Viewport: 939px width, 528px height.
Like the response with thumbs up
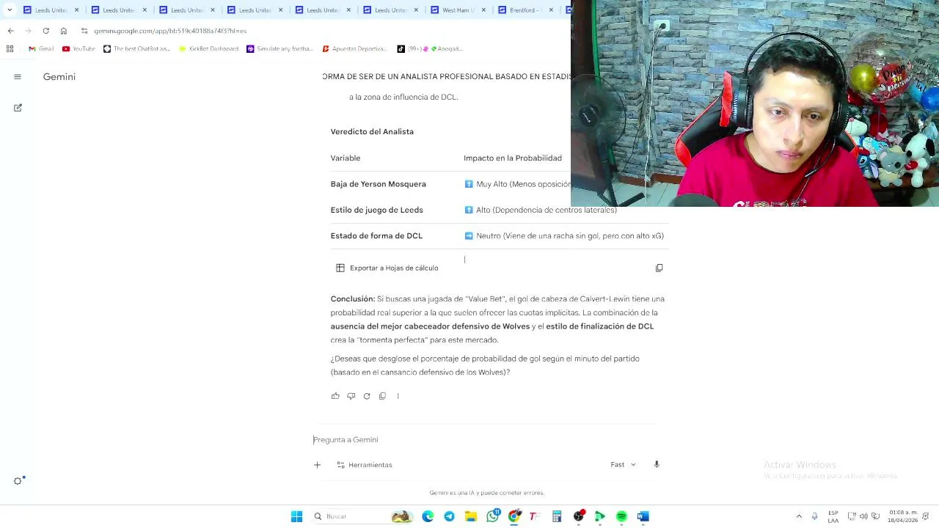(335, 396)
